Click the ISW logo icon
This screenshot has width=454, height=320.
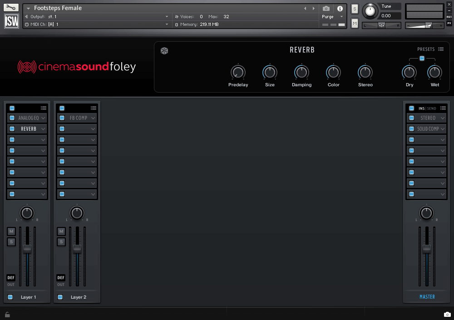(x=11, y=21)
